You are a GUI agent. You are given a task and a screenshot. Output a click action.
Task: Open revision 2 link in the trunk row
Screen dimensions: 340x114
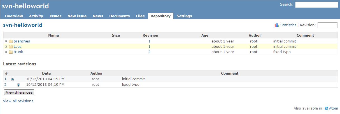[x=149, y=52]
